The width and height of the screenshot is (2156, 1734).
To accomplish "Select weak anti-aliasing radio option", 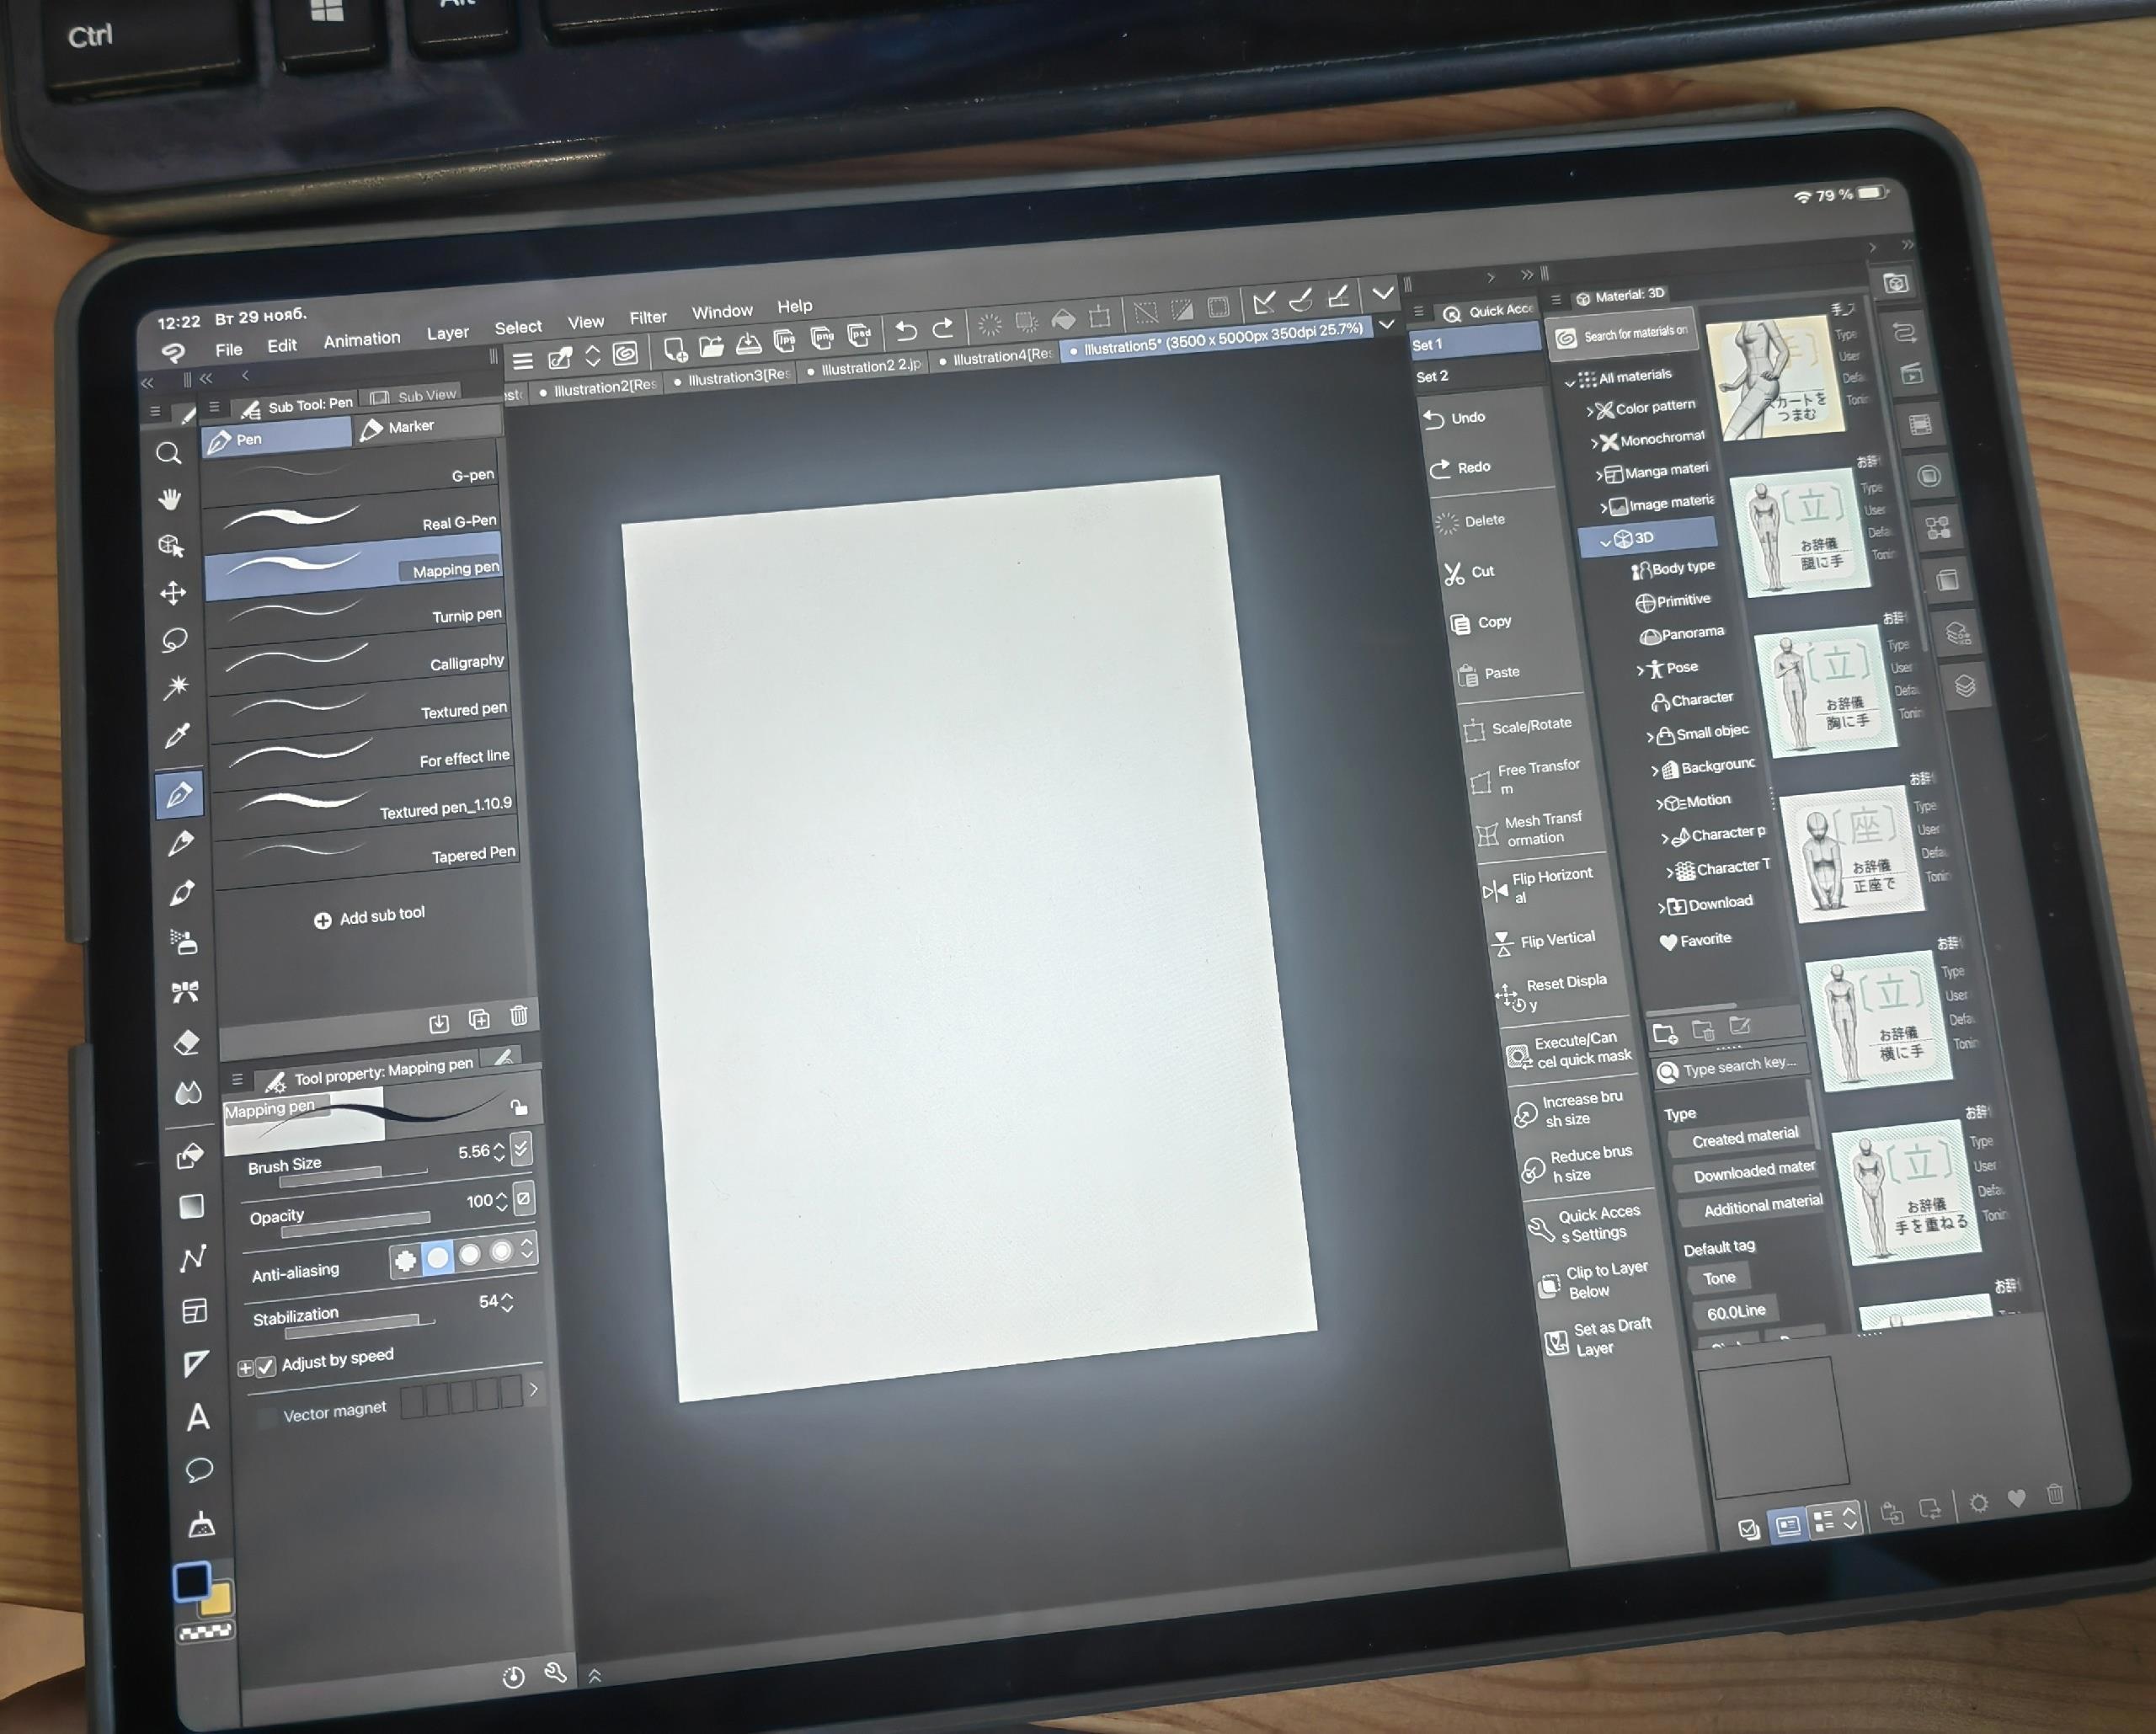I will click(x=437, y=1257).
